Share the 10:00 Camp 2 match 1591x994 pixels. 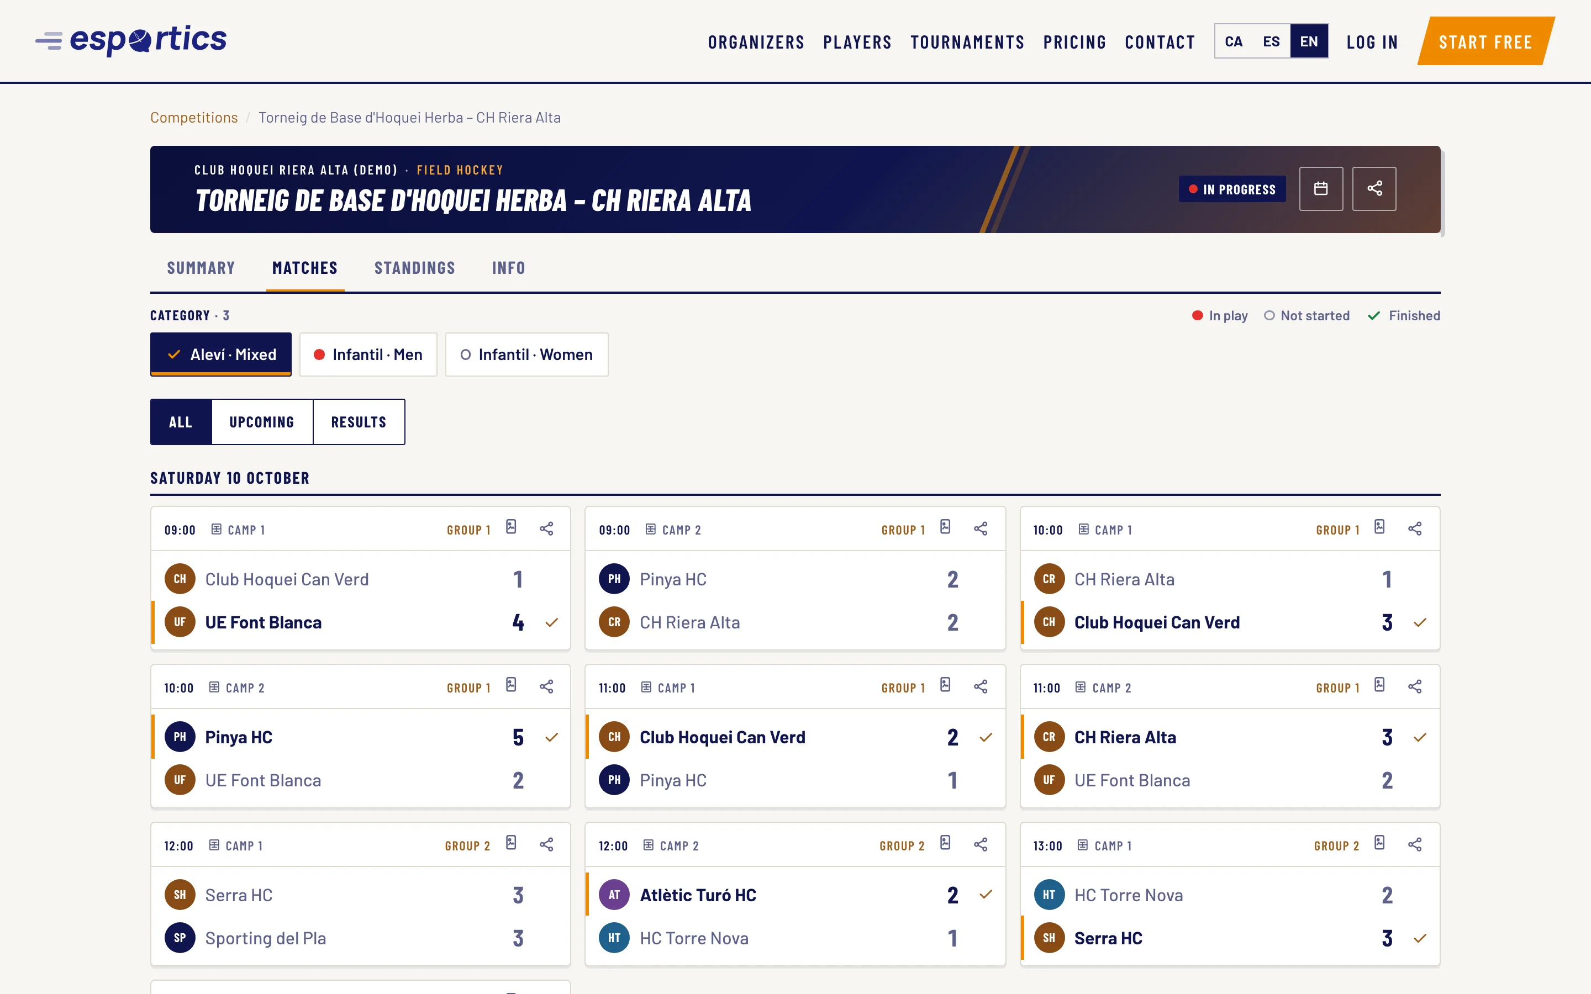[x=546, y=686]
